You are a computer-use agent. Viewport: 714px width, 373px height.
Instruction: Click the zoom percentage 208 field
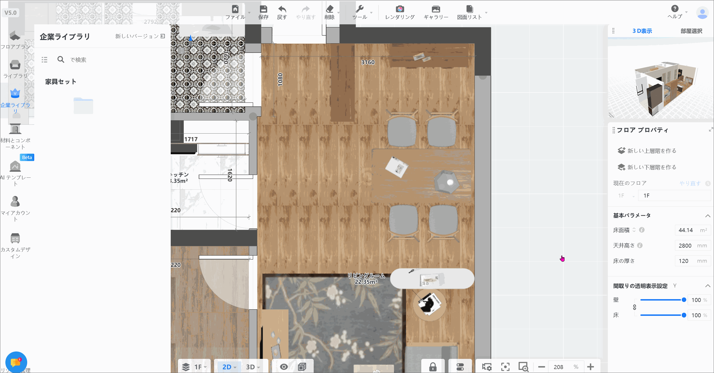(x=566, y=367)
